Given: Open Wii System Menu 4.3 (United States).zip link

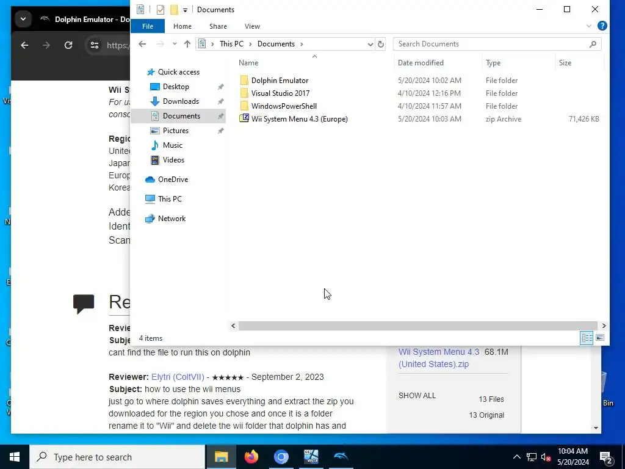Looking at the screenshot, I should pos(439,358).
